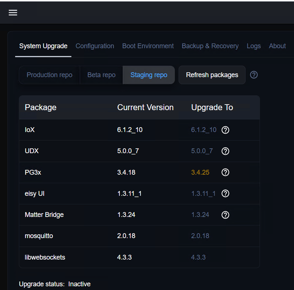This screenshot has width=294, height=290.
Task: Click the UDX package name
Action: (32, 151)
